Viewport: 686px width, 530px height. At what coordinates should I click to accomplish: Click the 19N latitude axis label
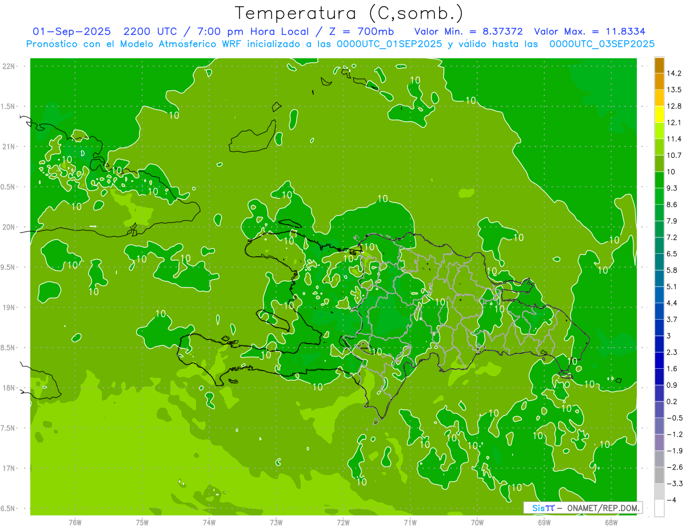(x=9, y=308)
